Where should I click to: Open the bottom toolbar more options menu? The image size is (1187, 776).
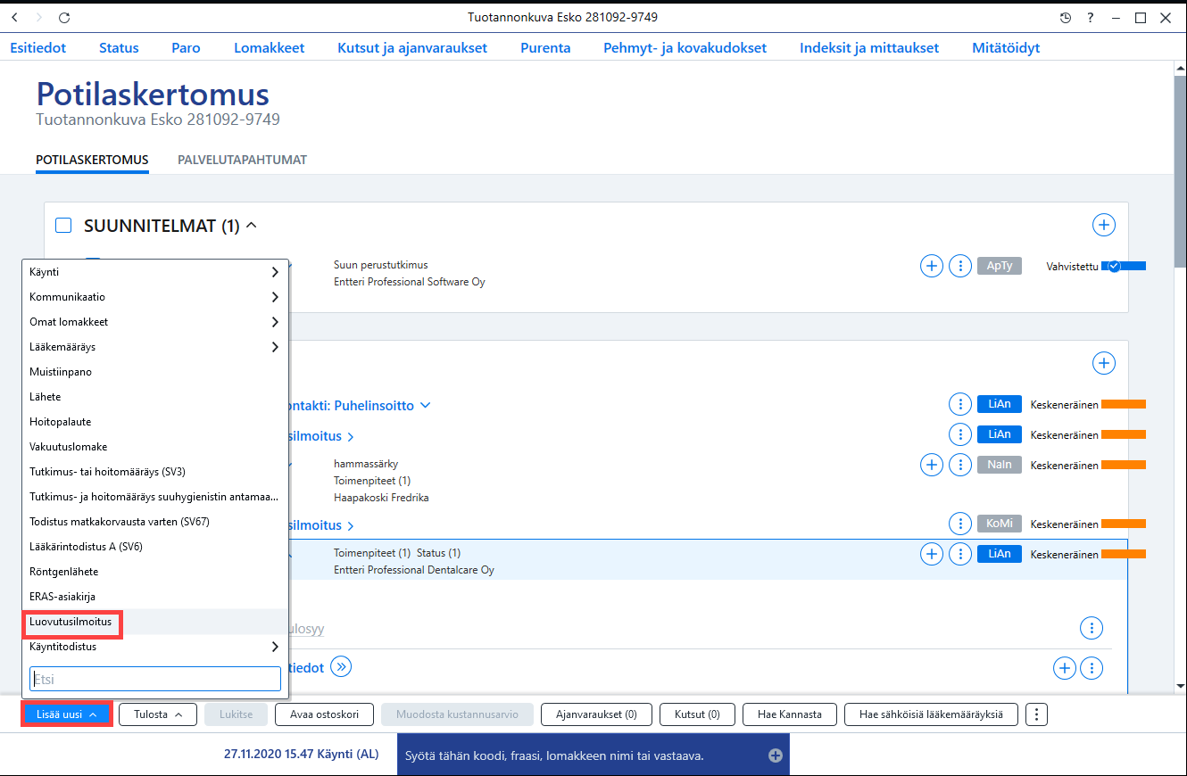click(x=1035, y=714)
